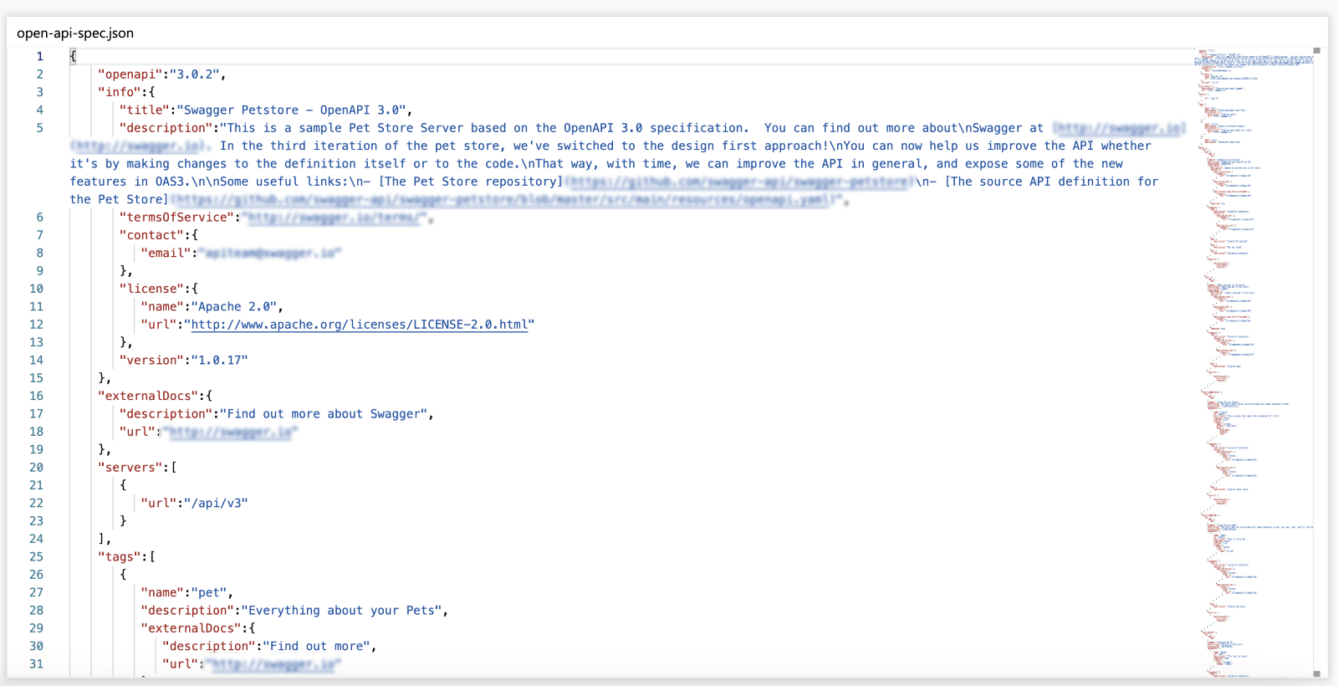
Task: Click the "externalDocs" key on line 29
Action: click(192, 628)
